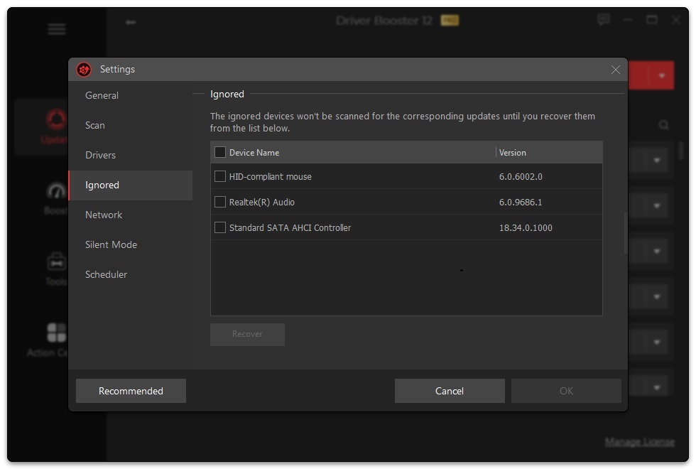Screen dimensions: 696x469
Task: Open the Action Center icon in left sidebar
Action: click(x=56, y=333)
